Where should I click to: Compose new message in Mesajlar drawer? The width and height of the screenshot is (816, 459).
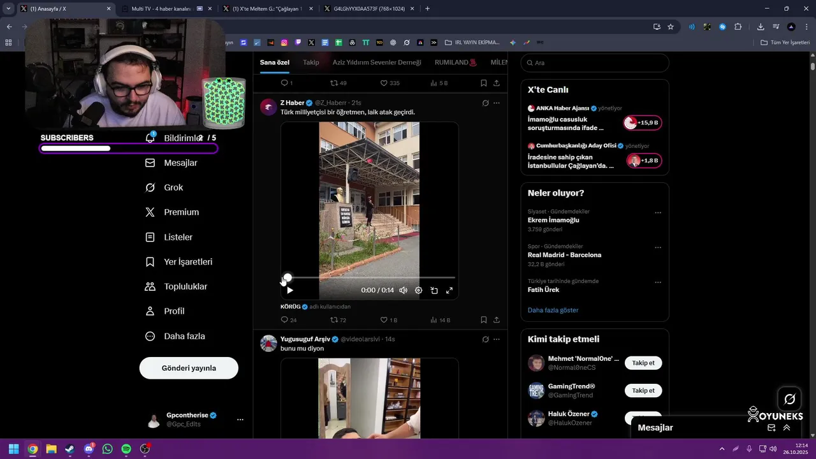[771, 428]
